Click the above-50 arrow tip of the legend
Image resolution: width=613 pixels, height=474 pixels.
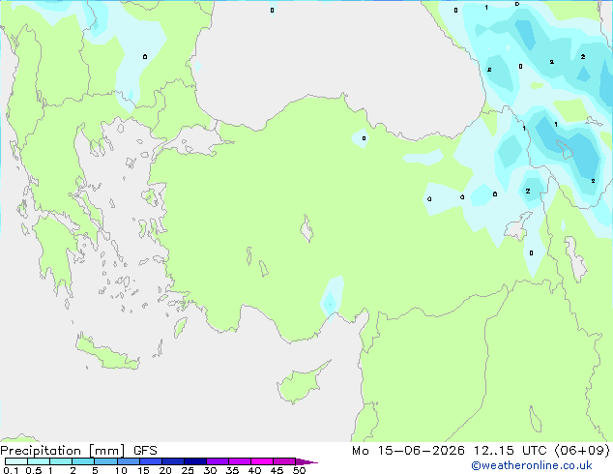(x=306, y=461)
